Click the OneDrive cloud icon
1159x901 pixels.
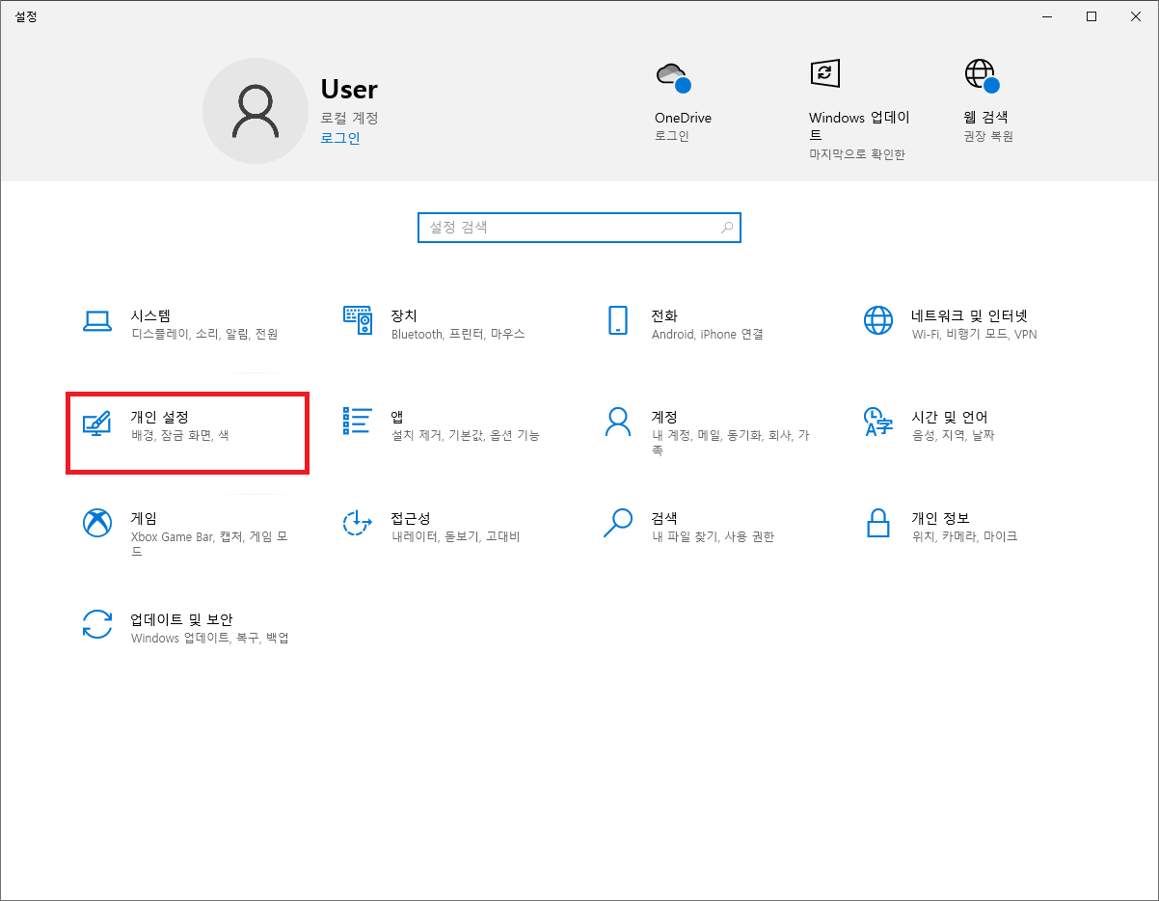[672, 76]
